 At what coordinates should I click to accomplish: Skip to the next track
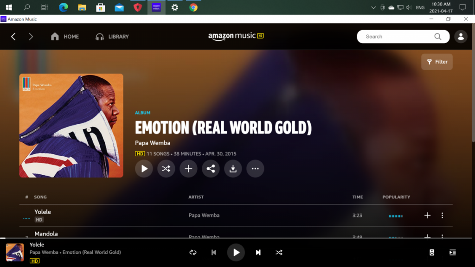pos(258,253)
